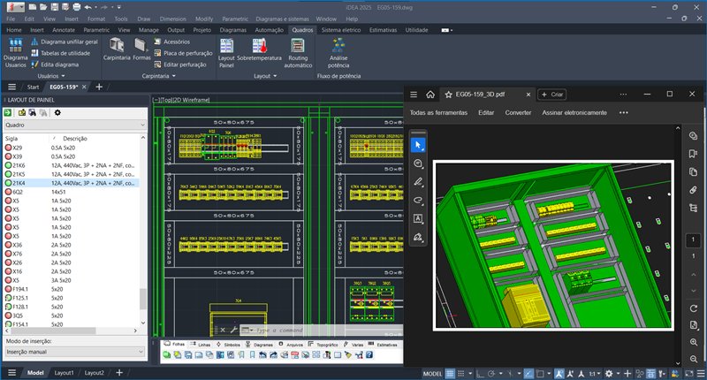This screenshot has width=707, height=380.
Task: Open the Quadro dropdown in panel
Action: point(73,125)
